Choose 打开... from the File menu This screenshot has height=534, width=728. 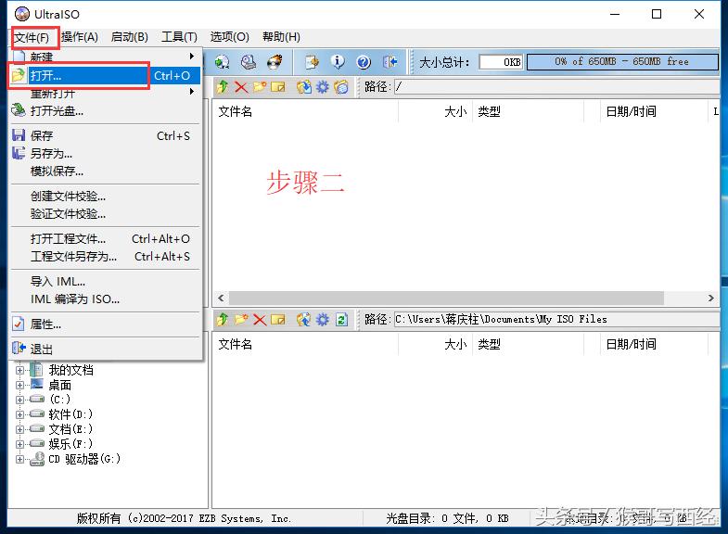[x=106, y=75]
